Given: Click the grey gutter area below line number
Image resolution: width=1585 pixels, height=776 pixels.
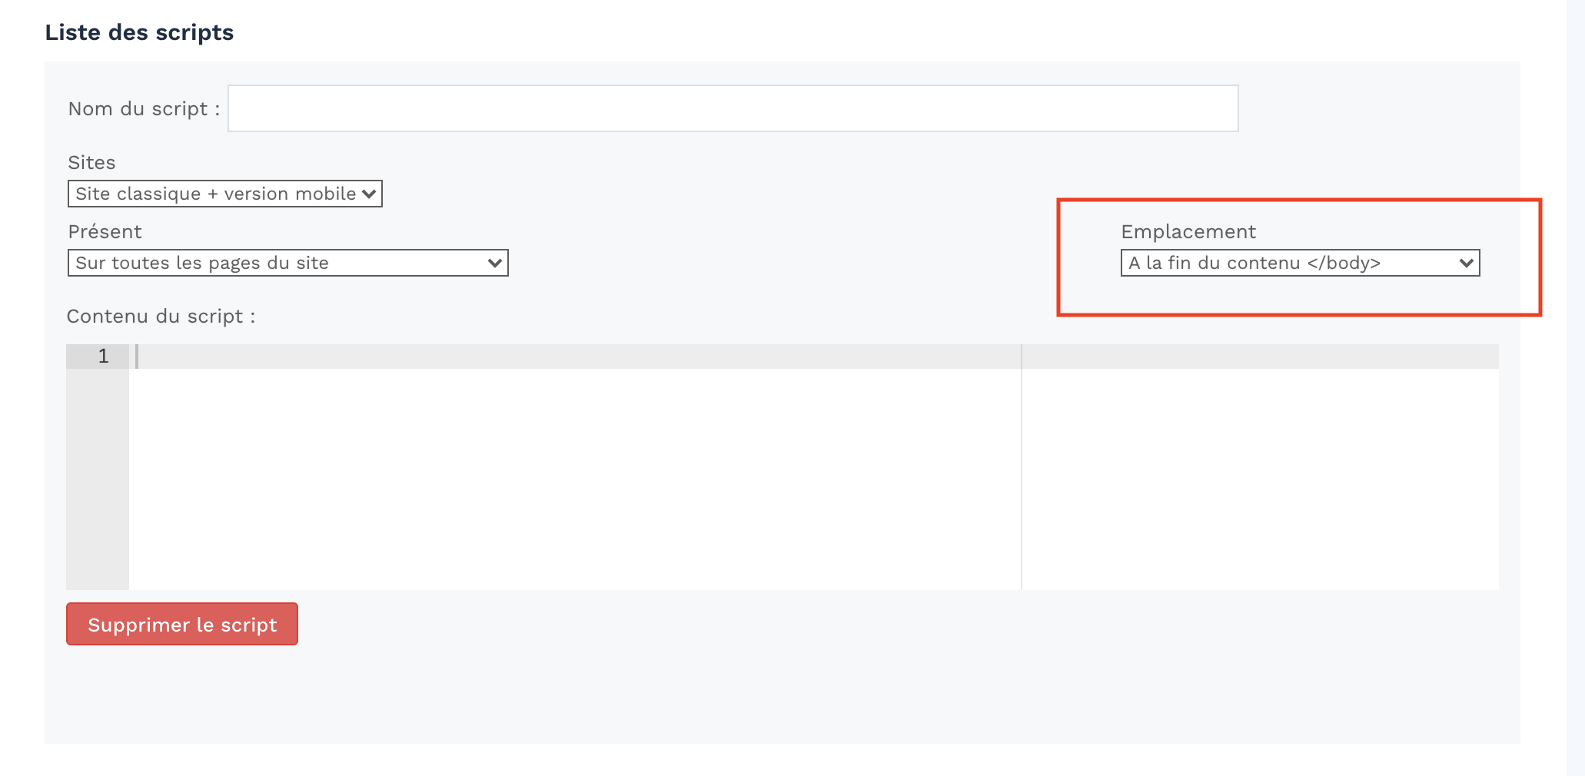Looking at the screenshot, I should click(x=98, y=479).
